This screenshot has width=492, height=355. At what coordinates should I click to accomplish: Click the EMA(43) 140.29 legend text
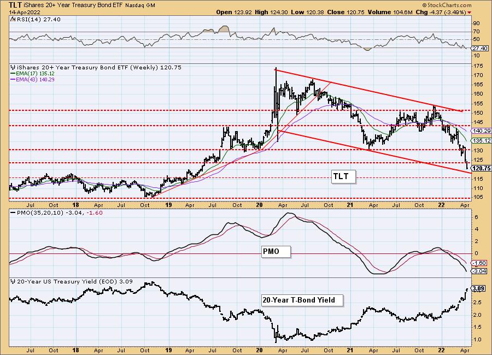click(35, 80)
